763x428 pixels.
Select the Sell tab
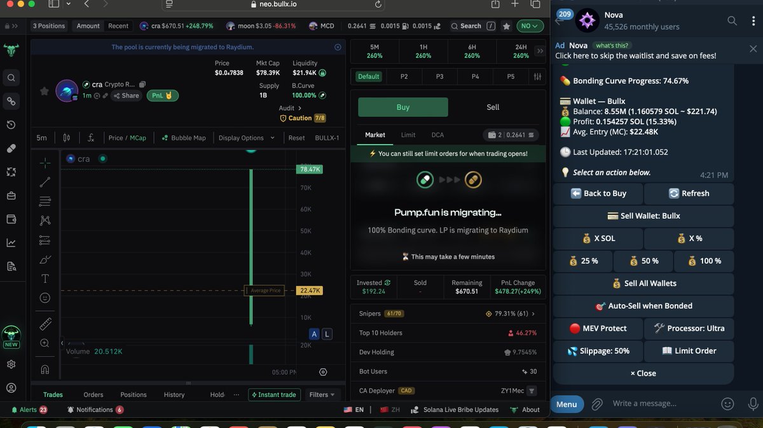coord(493,107)
